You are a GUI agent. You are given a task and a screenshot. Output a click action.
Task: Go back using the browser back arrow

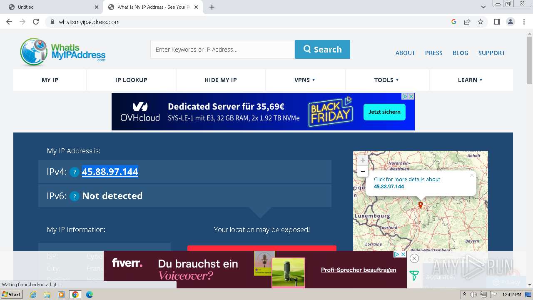[x=9, y=22]
